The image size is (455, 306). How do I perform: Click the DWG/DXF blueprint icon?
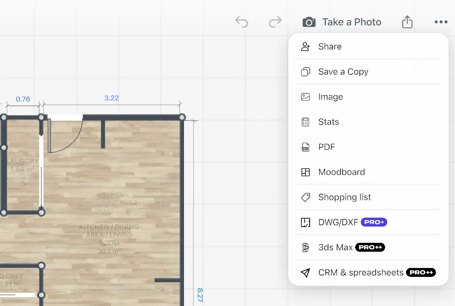pos(305,222)
